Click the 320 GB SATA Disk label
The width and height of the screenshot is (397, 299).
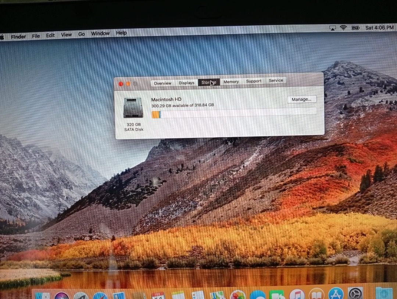[x=134, y=127]
